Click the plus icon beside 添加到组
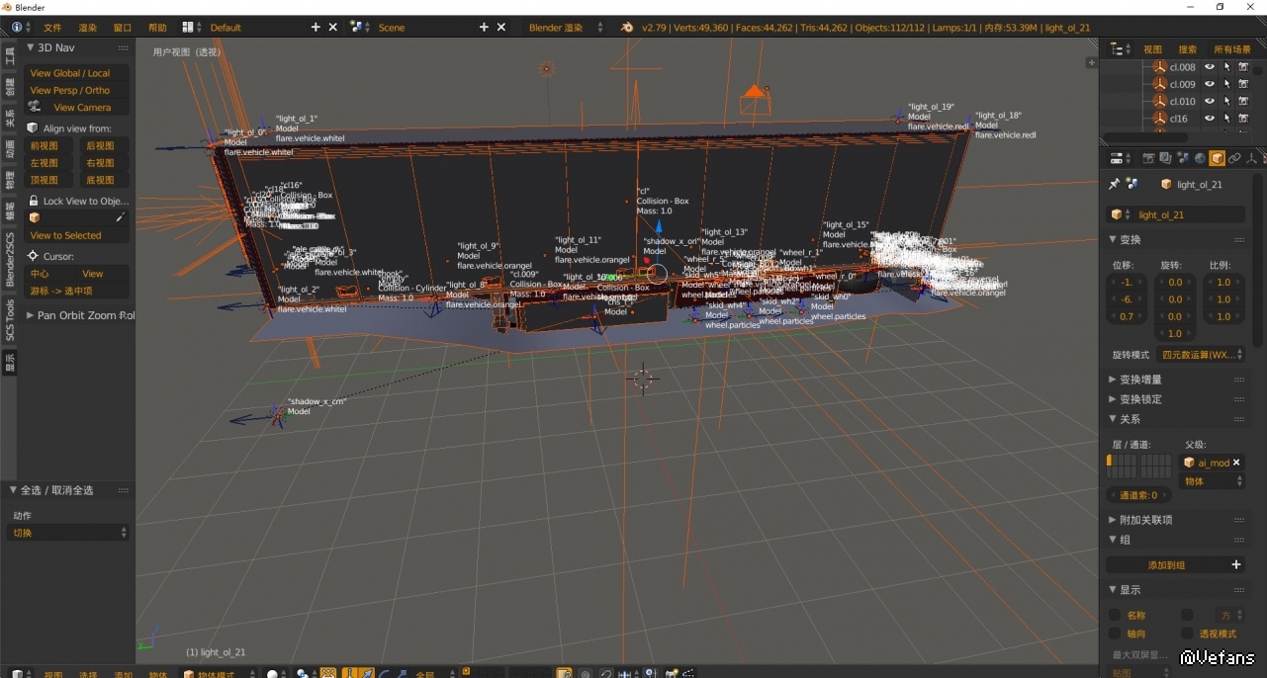The height and width of the screenshot is (678, 1267). coord(1235,564)
